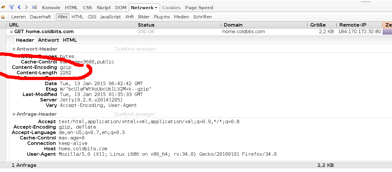Go back using the blue left arrow
This screenshot has width=392, height=172.
point(19,7)
